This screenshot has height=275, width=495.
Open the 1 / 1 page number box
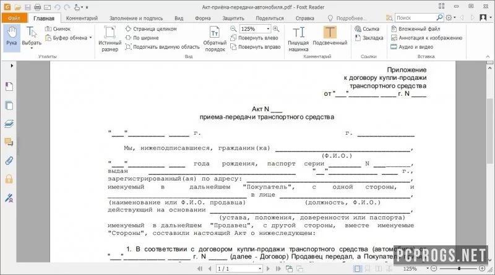tap(239, 269)
